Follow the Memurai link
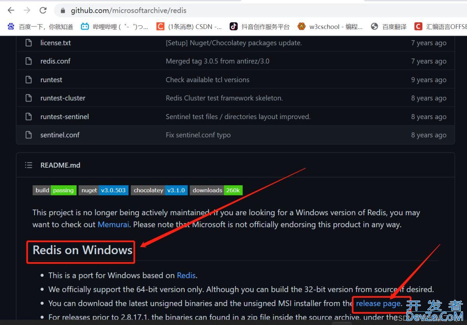Screen dimensions: 467x325 113,225
